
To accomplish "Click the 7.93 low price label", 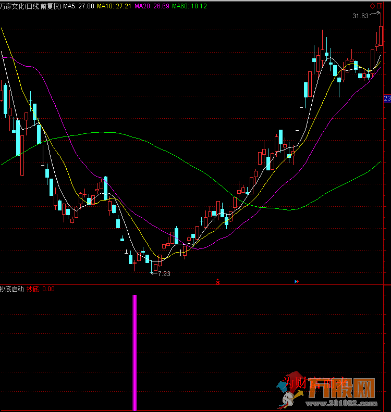I will click(164, 273).
